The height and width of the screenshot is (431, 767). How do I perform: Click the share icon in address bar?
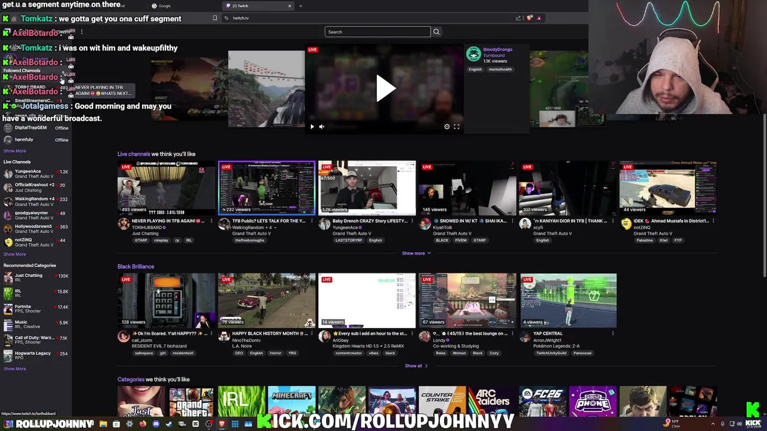point(518,18)
